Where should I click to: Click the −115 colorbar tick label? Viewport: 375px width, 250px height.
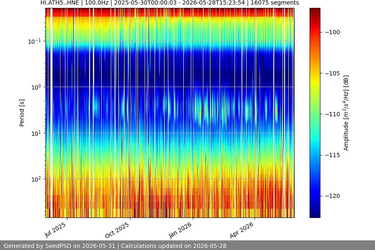tap(332, 155)
